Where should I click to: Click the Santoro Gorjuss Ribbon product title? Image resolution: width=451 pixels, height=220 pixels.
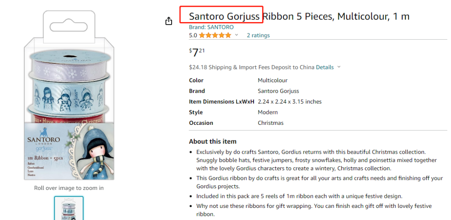(299, 17)
